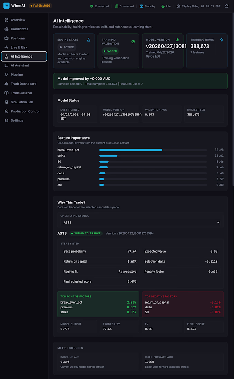Click the page vertical scrollbar
The image size is (234, 379).
click(x=233, y=99)
